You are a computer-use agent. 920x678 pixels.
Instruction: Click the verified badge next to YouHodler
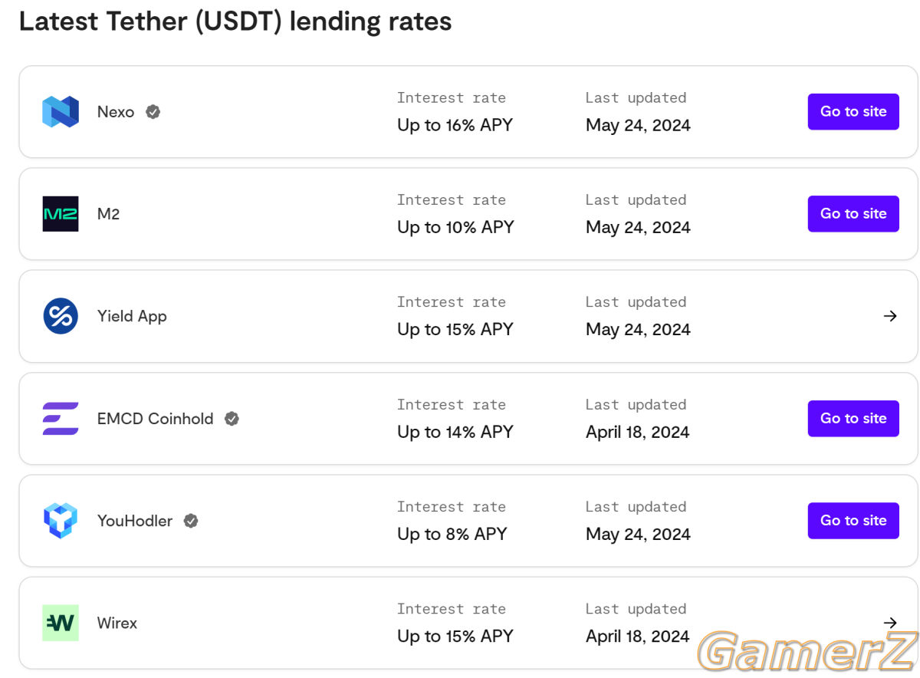click(191, 521)
